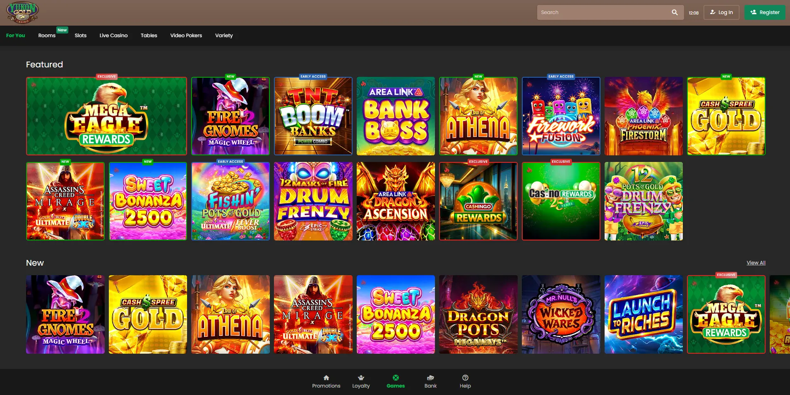
Task: Launch Fishin' Pots of Gold game
Action: (x=231, y=201)
